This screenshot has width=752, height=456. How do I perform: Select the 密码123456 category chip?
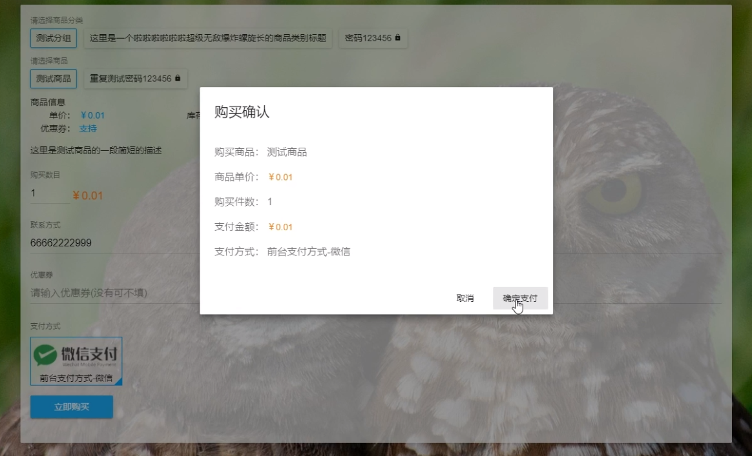372,38
